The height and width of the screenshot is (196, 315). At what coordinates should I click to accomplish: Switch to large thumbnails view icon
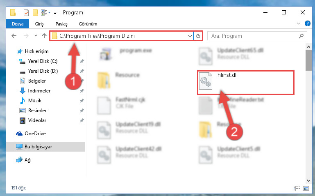click(x=306, y=188)
